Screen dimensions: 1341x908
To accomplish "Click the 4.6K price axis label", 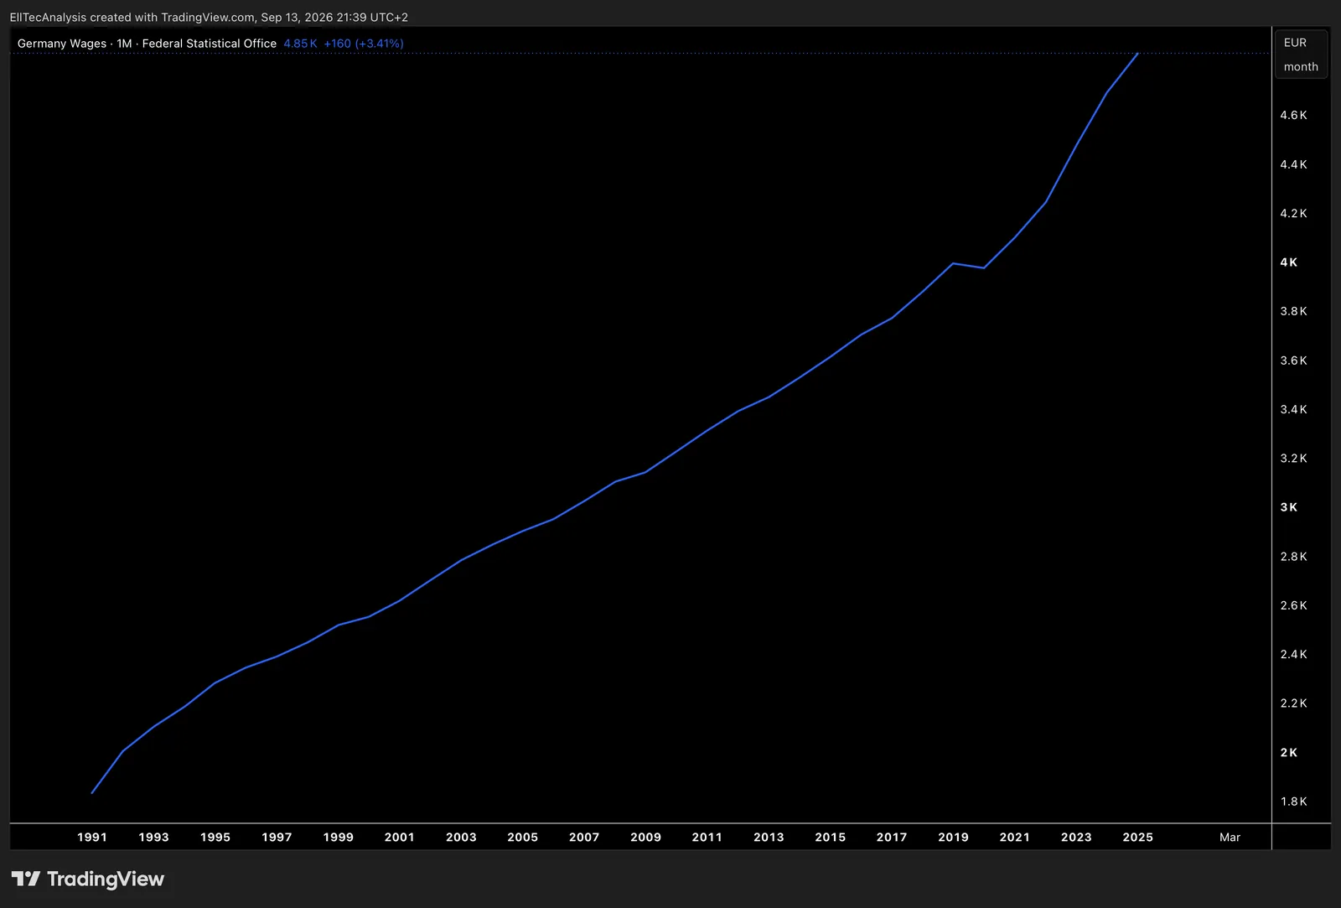I will (1293, 116).
